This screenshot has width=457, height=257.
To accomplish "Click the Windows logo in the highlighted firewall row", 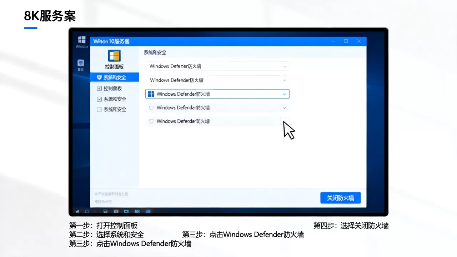I will (151, 94).
